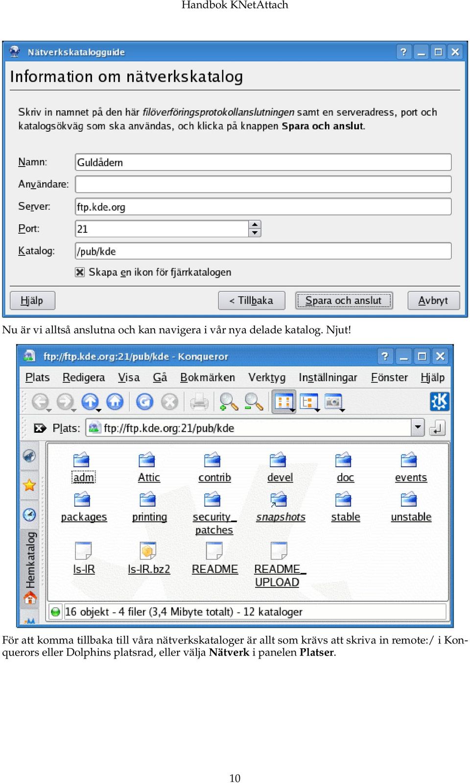
Task: Open the Home location icon in toolbar
Action: pyautogui.click(x=115, y=402)
